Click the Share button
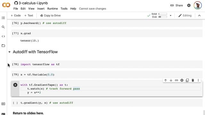Image resolution: width=205 pixels, height=115 pixels. [x=176, y=5]
